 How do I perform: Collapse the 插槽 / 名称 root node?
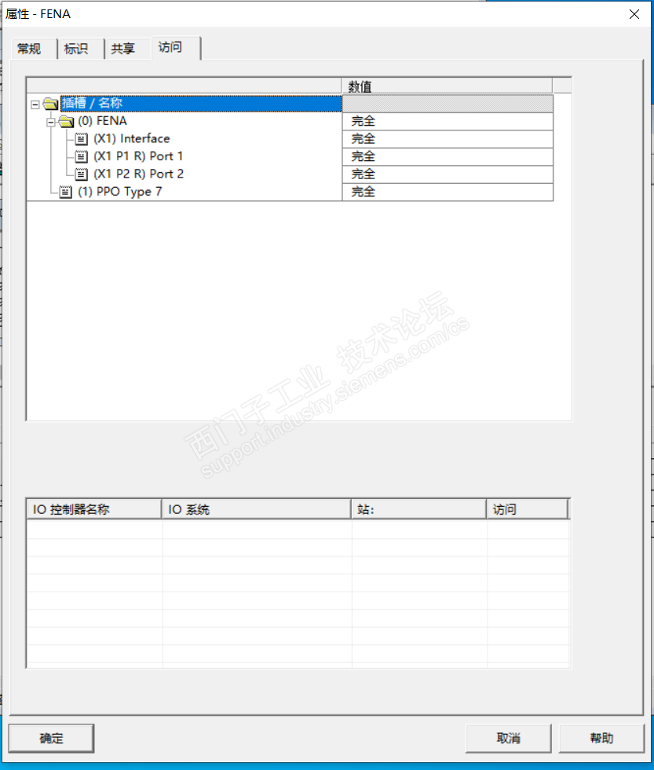click(x=35, y=104)
